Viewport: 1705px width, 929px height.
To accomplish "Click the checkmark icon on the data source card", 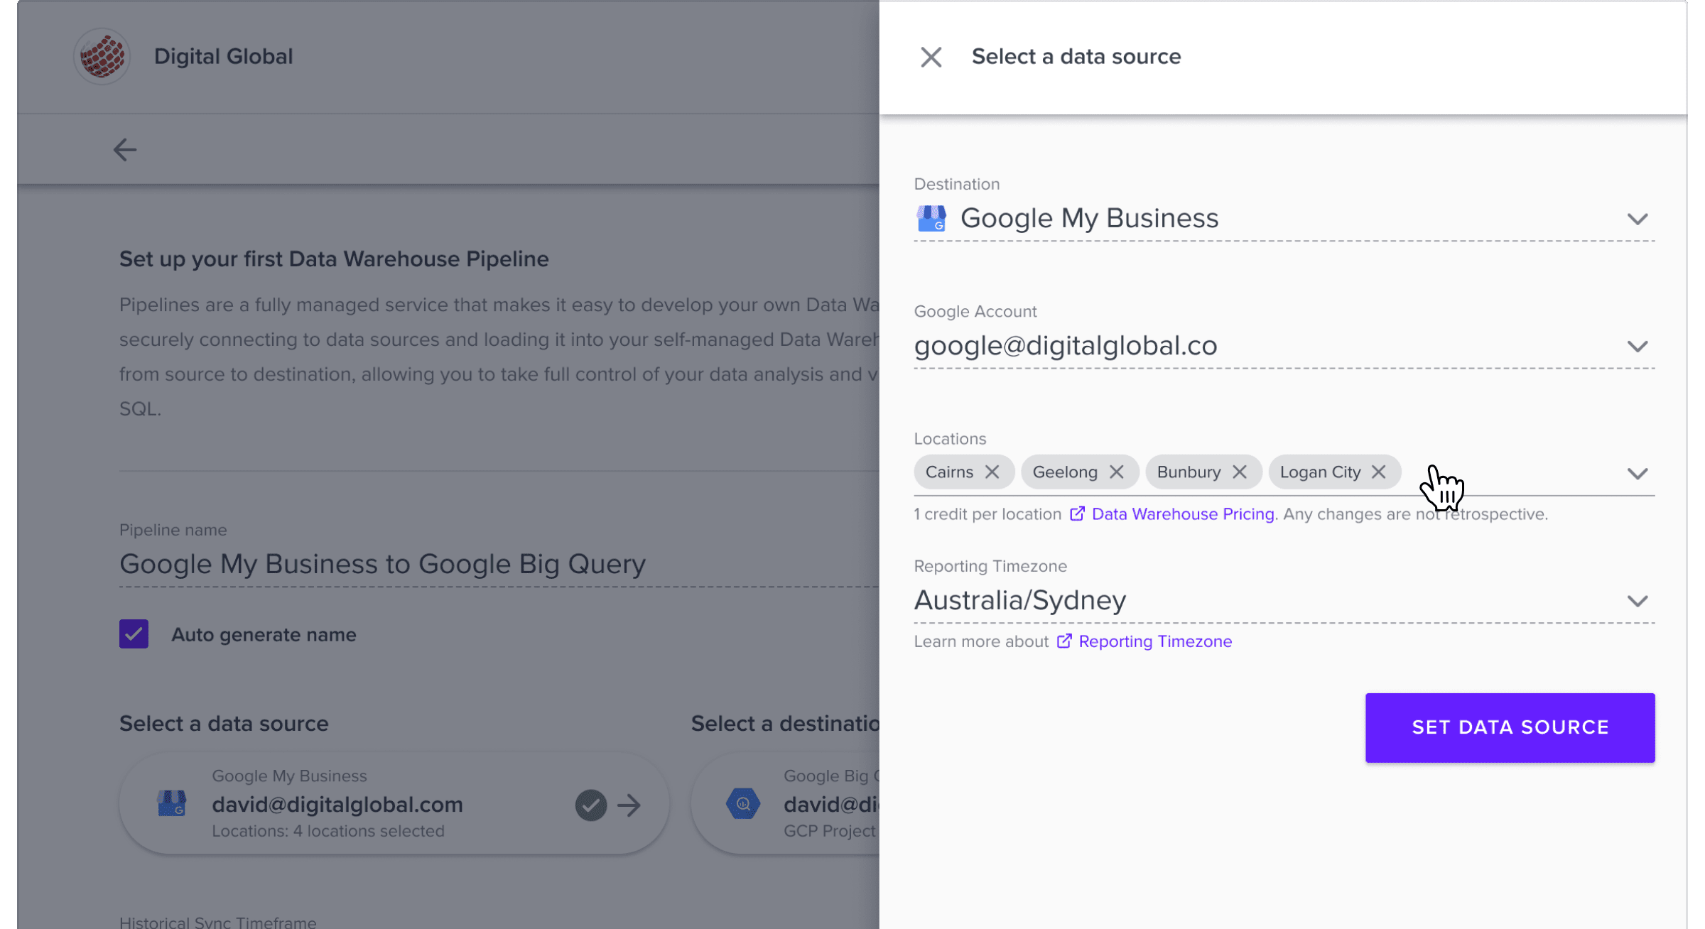I will tap(591, 805).
